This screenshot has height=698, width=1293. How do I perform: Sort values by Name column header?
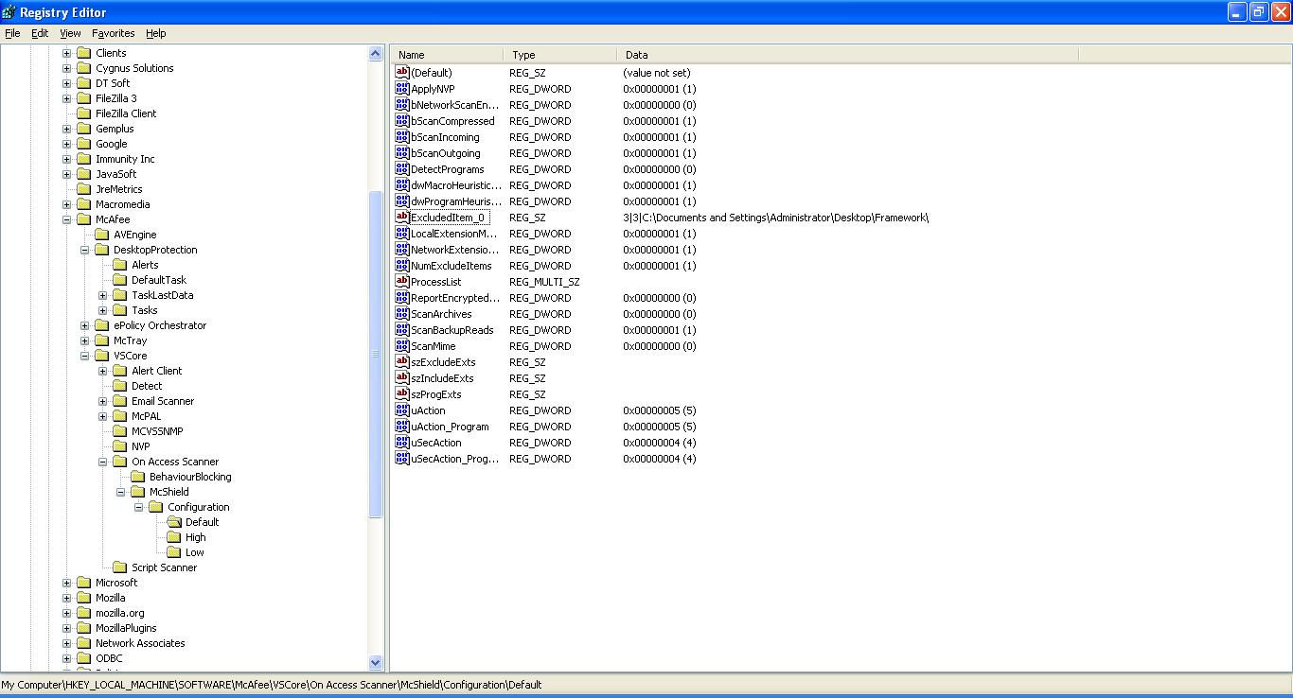[447, 55]
